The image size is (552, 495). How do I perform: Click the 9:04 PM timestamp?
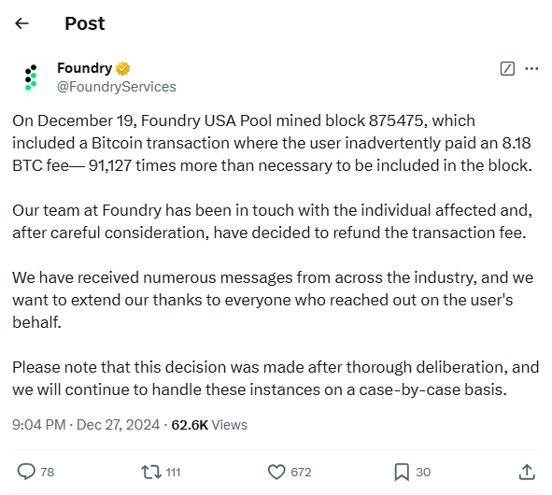pyautogui.click(x=39, y=425)
